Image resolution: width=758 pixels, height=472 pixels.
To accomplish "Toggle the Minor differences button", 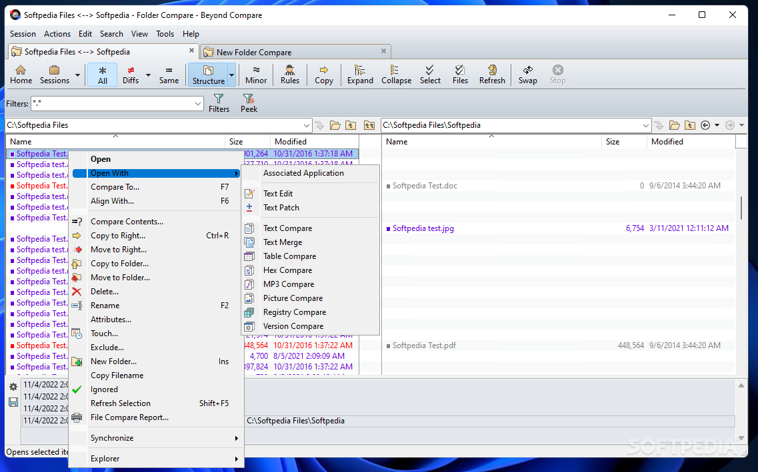I will (256, 75).
